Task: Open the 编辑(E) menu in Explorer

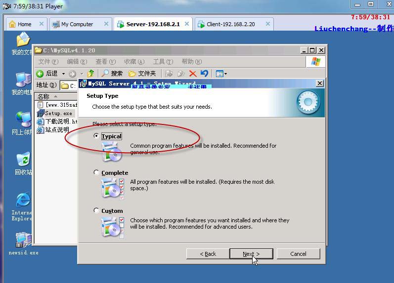Action: pos(77,62)
